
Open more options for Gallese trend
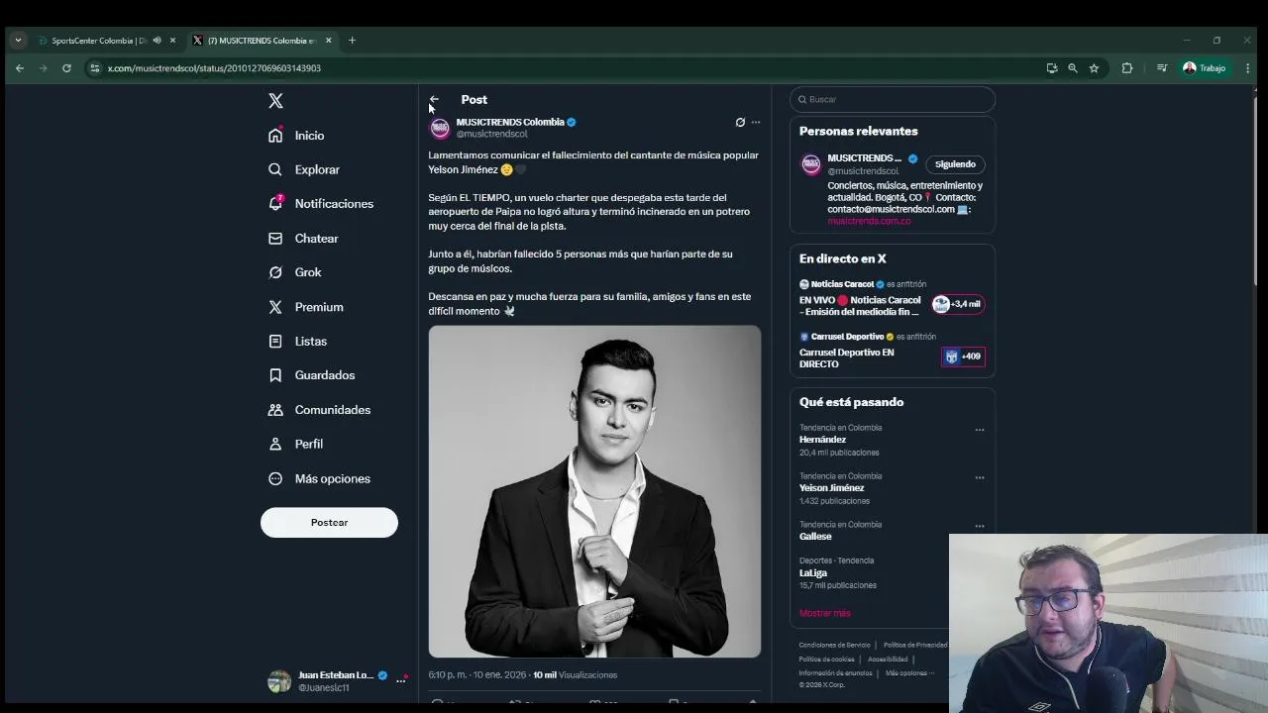click(980, 526)
